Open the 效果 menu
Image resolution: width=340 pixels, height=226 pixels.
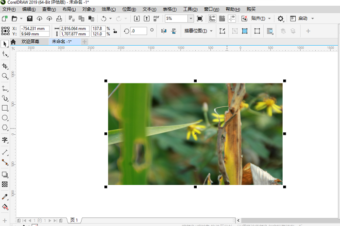tap(109, 9)
